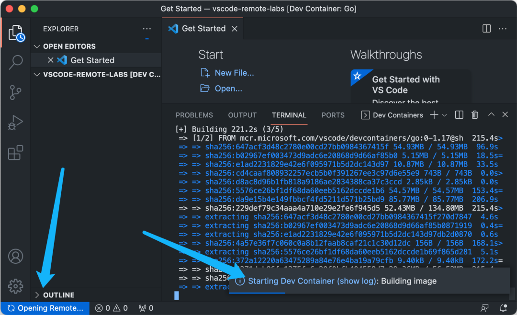
Task: Open errors and warnings status item
Action: 112,308
